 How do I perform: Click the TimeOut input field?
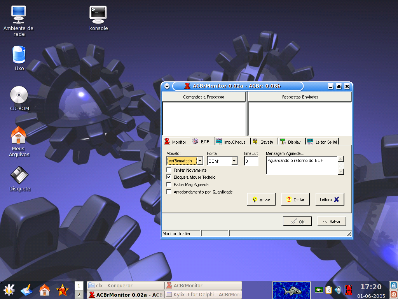point(251,161)
